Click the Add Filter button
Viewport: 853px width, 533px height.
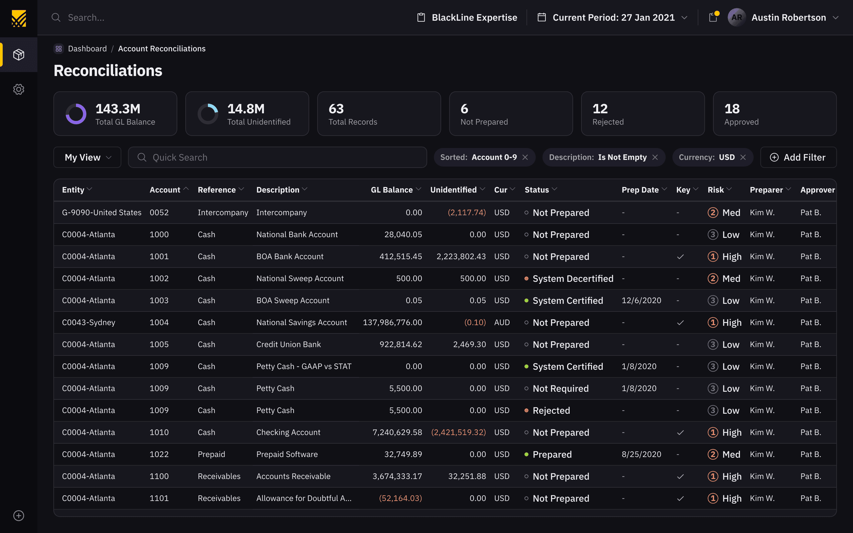[798, 157]
